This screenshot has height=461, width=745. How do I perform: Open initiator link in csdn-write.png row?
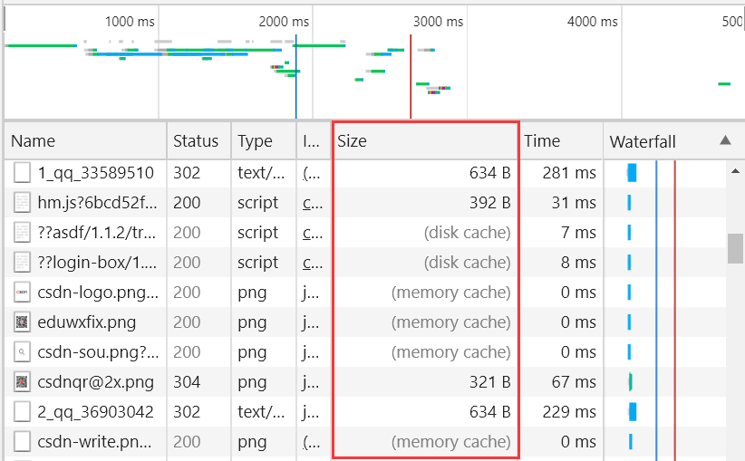pos(313,442)
